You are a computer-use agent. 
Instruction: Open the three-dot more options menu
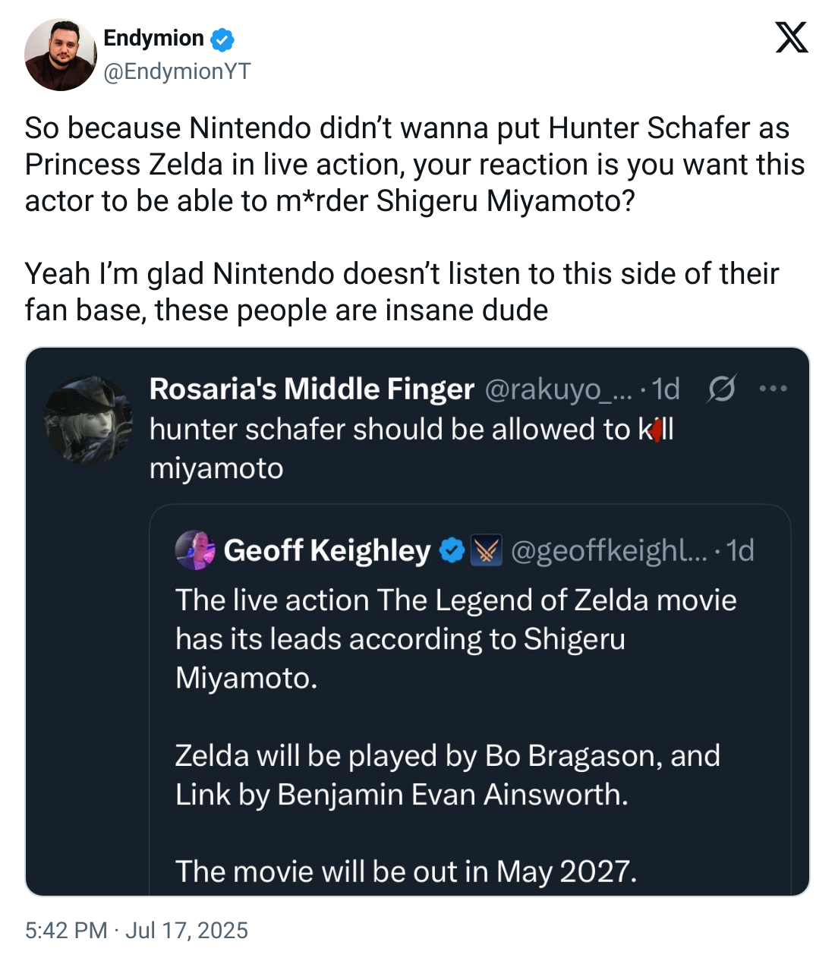(773, 389)
